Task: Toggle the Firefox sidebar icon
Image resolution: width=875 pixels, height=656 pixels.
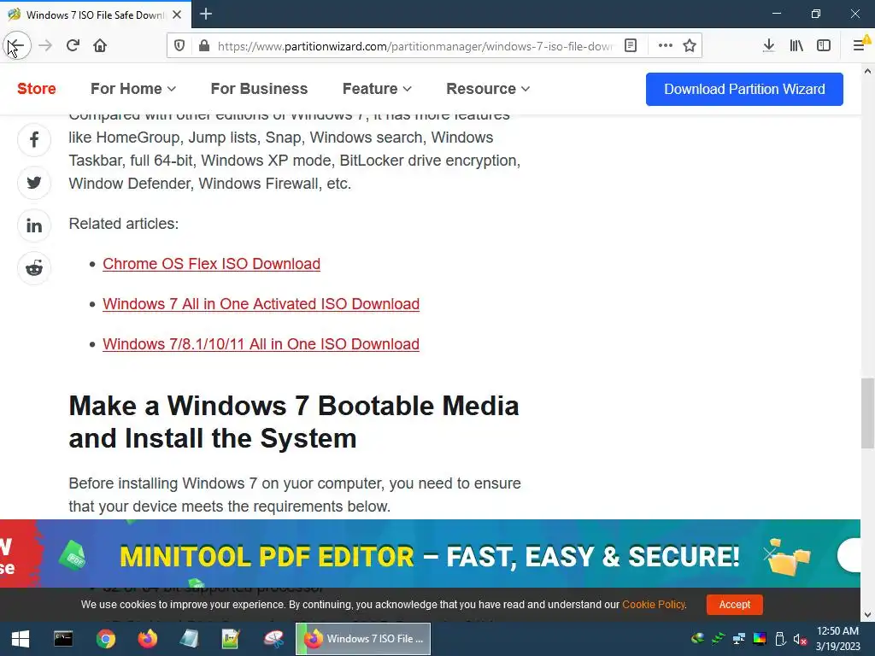Action: click(x=824, y=46)
